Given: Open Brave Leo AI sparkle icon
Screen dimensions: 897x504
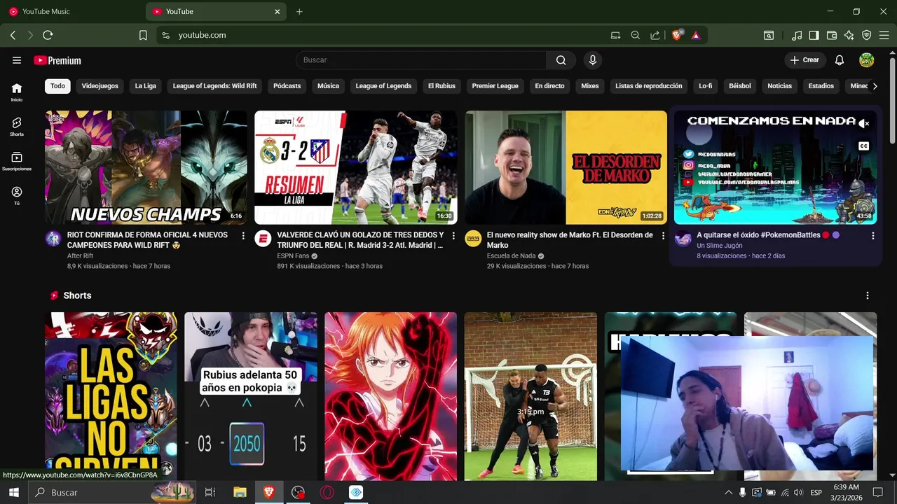Looking at the screenshot, I should pos(849,35).
